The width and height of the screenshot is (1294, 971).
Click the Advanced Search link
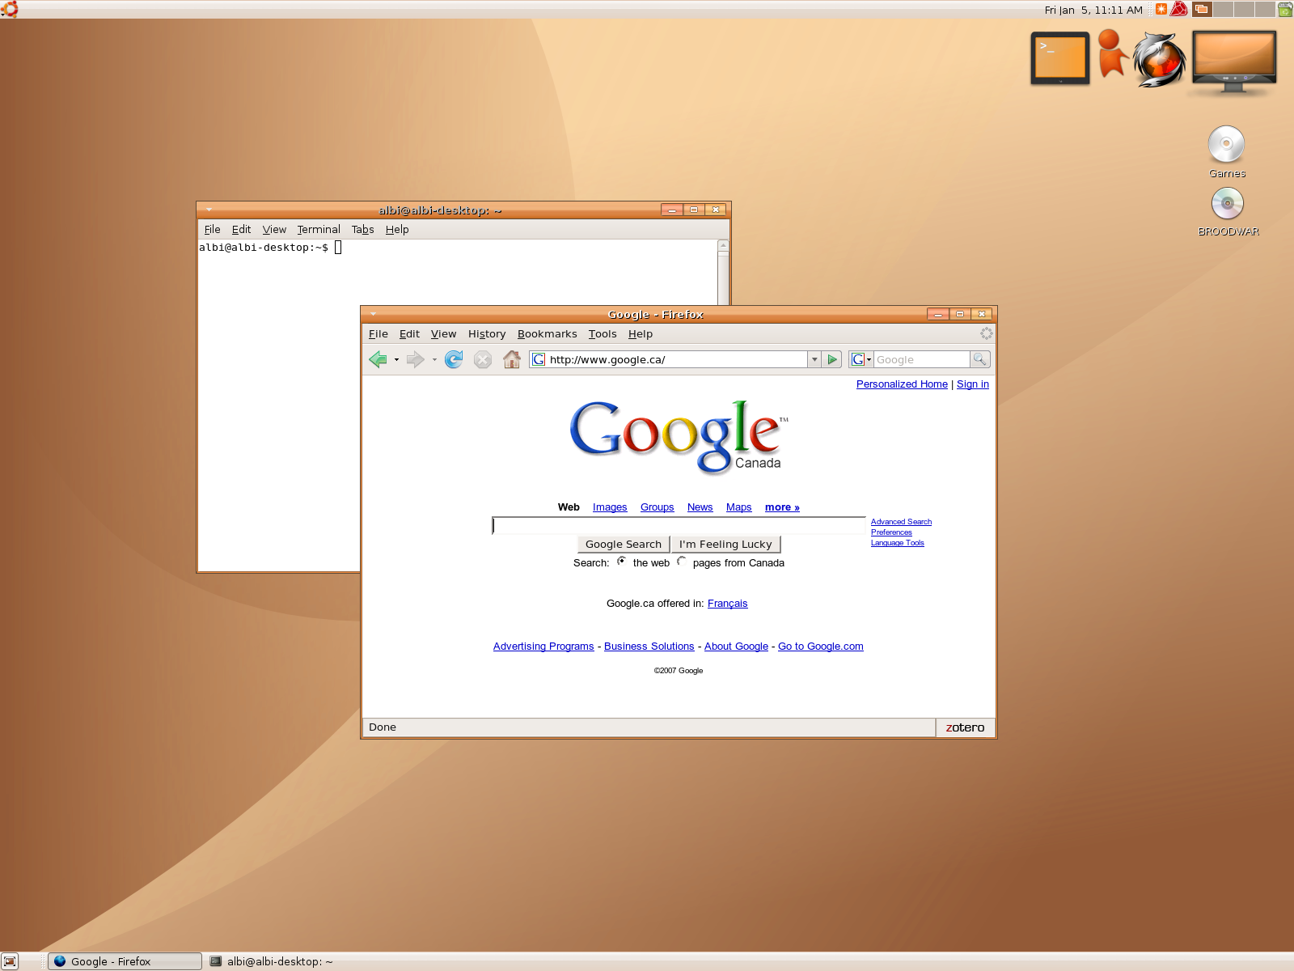tap(901, 522)
